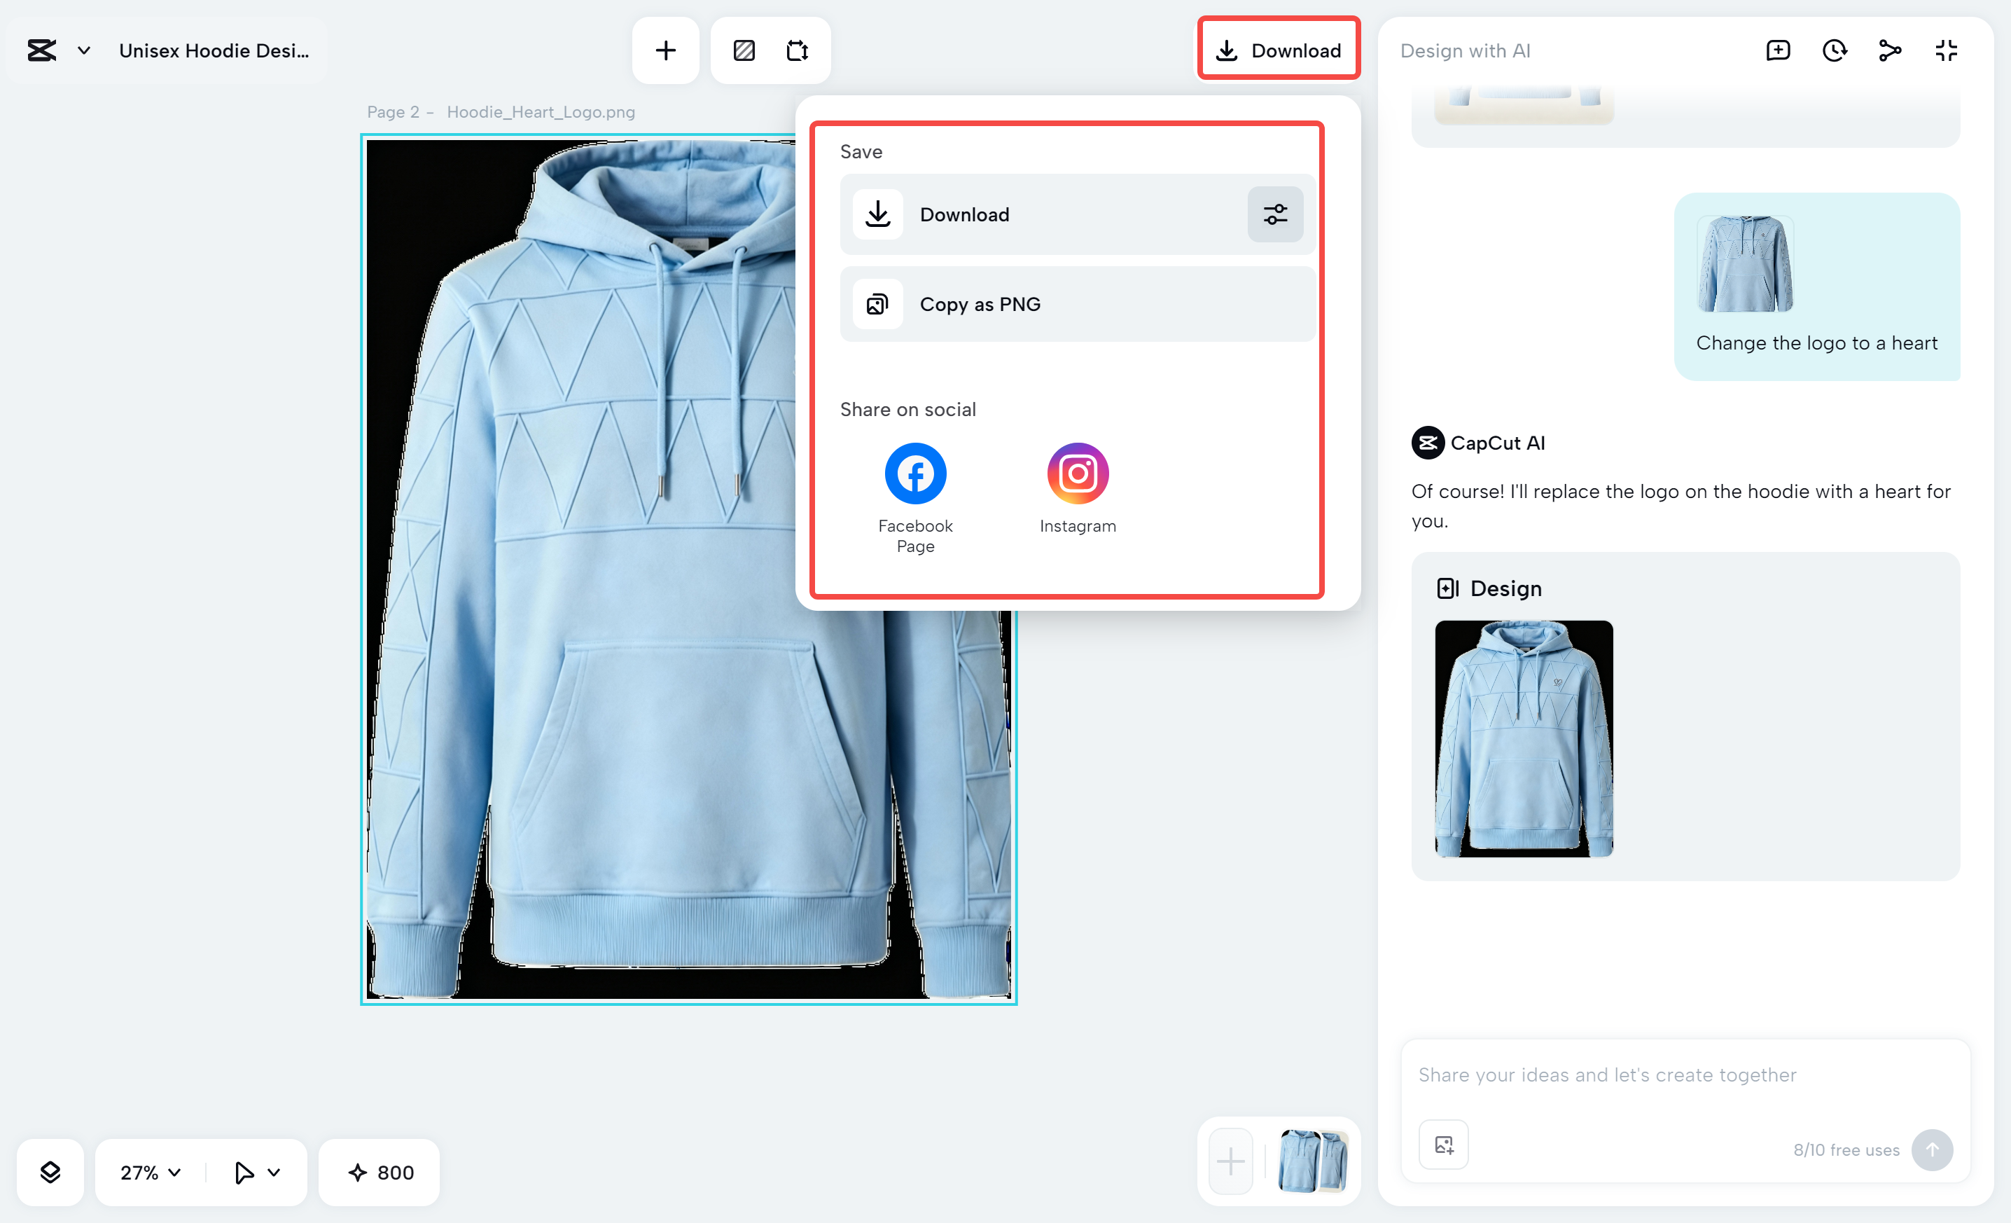Click the share icon in Design with AI panel
This screenshot has height=1223, width=2011.
point(1890,50)
